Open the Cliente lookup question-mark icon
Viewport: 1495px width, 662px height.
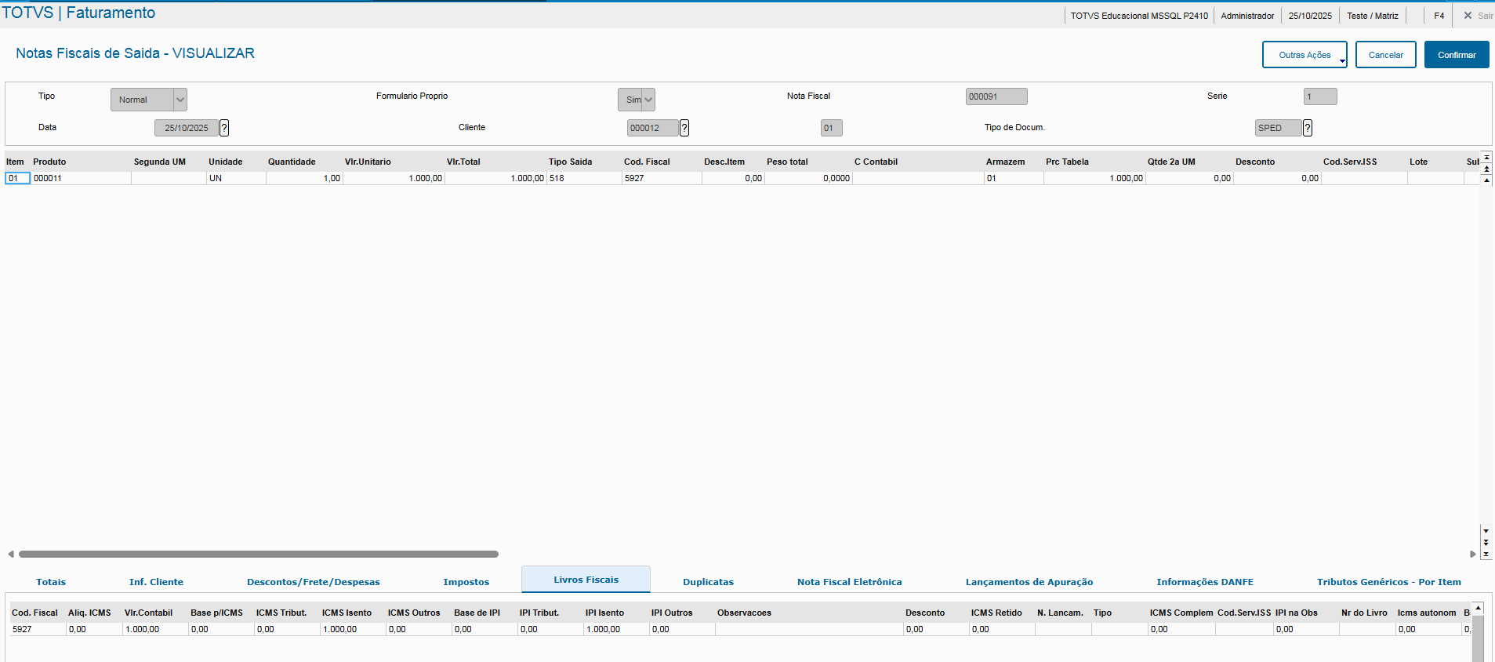(684, 128)
